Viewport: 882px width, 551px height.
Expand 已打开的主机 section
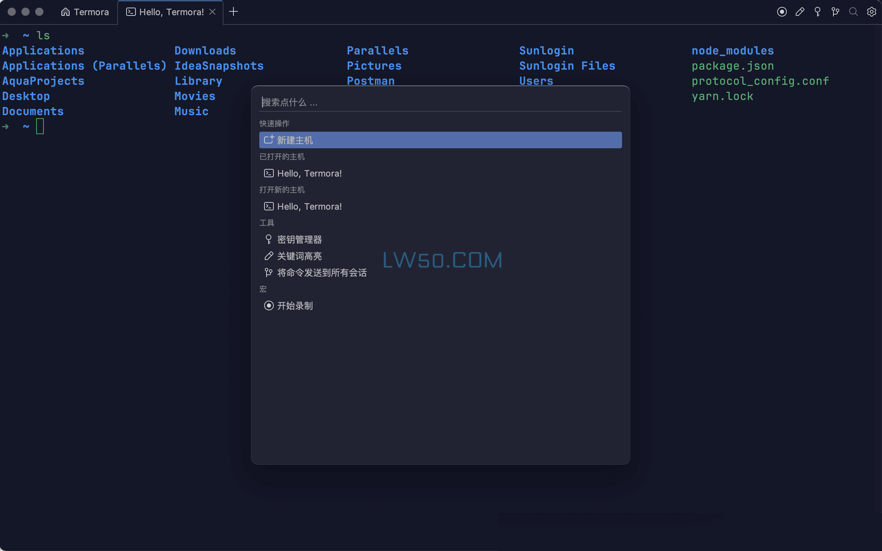tap(282, 157)
